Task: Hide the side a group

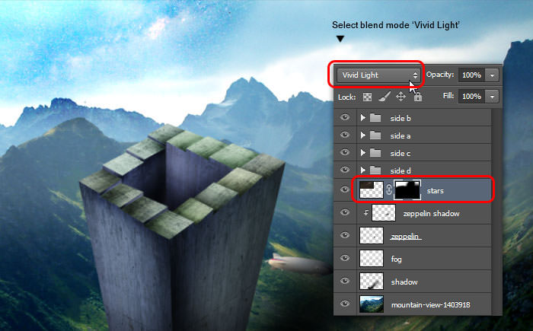Action: point(345,135)
